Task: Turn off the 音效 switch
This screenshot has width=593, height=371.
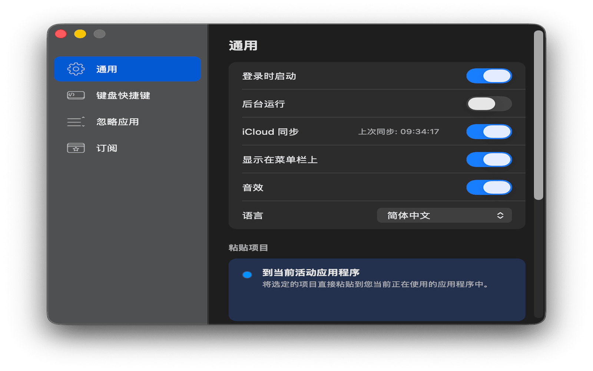Action: [489, 187]
